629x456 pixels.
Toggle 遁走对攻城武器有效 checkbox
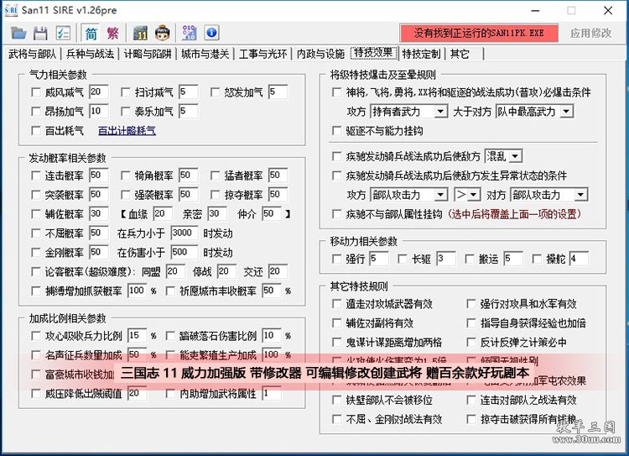point(337,304)
